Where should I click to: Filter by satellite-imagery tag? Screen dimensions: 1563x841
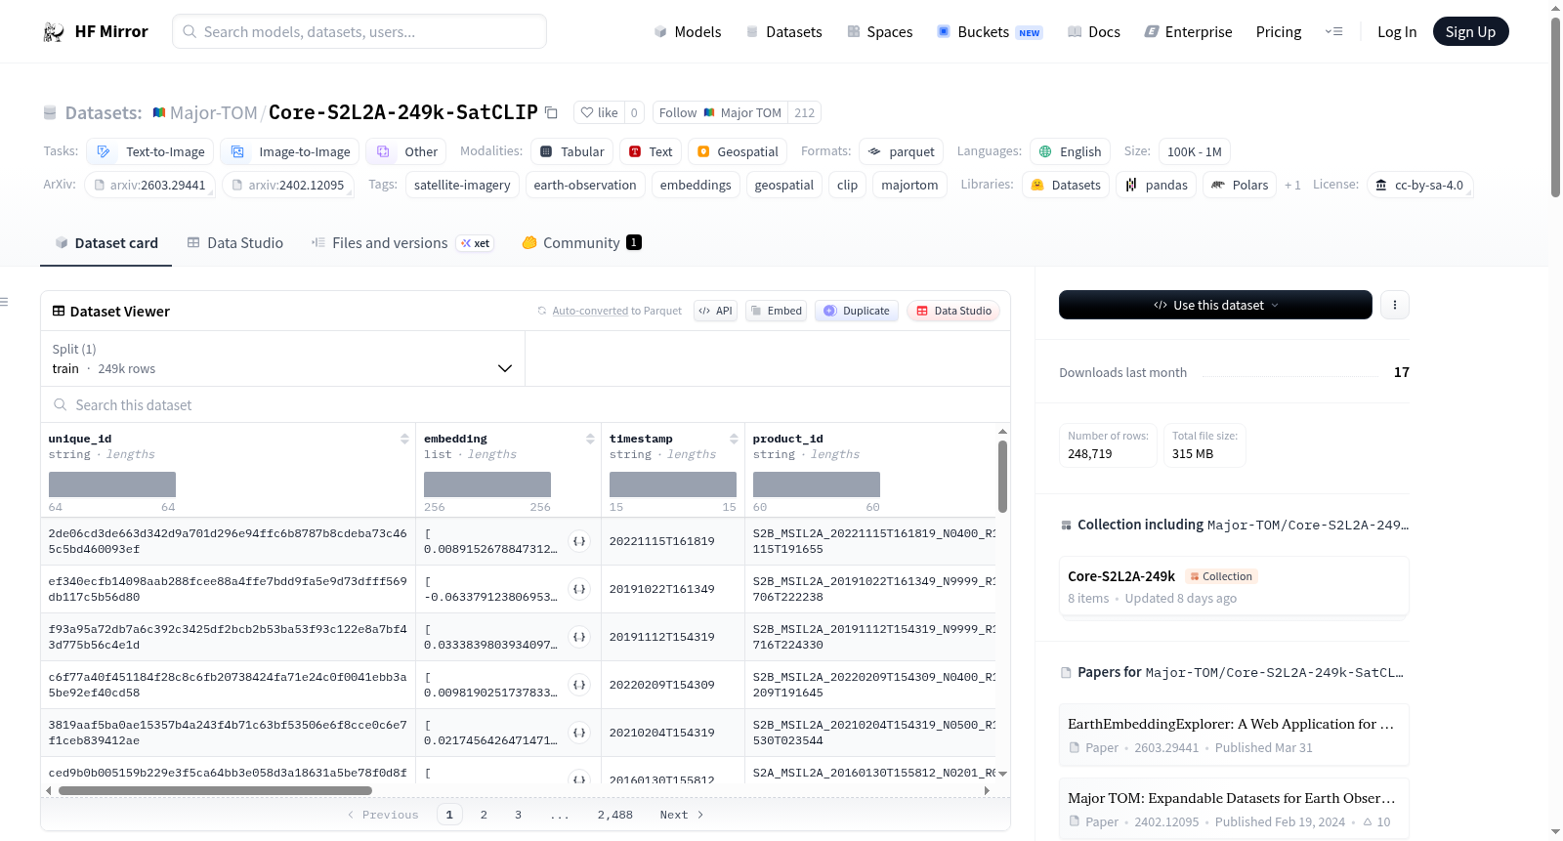point(462,185)
